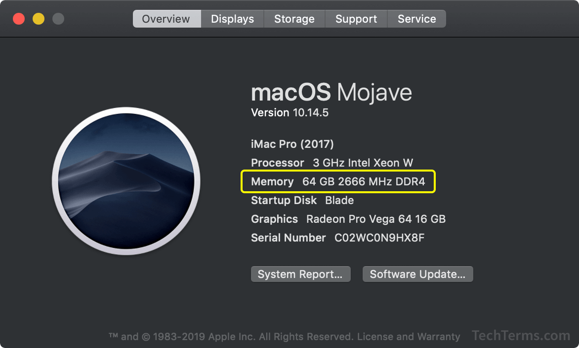Go to the Support tab

[x=356, y=19]
